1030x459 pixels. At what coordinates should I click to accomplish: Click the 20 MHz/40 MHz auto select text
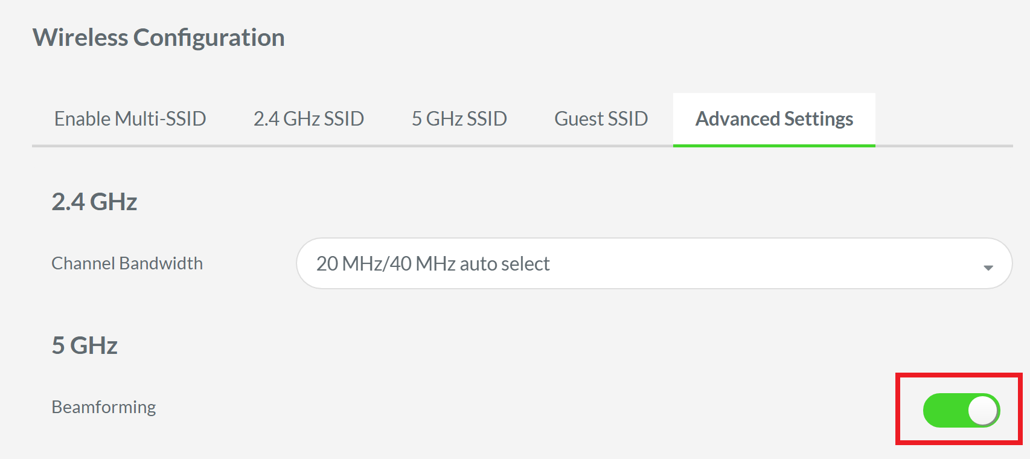pos(433,264)
